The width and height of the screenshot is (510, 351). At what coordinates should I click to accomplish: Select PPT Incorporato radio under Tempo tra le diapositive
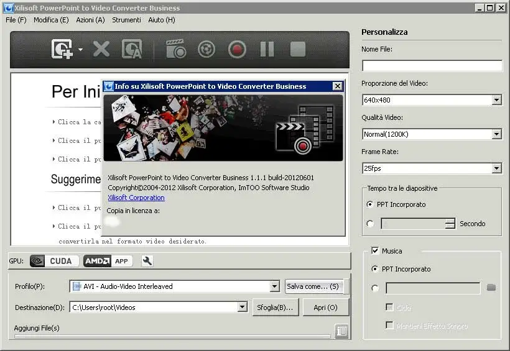coord(370,204)
